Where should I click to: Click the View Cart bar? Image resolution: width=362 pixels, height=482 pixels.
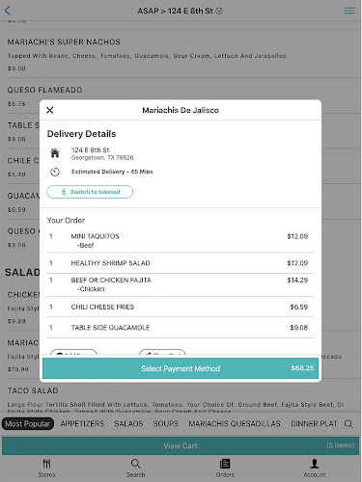[181, 445]
